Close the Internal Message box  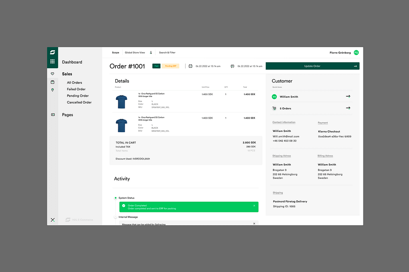tap(254, 224)
